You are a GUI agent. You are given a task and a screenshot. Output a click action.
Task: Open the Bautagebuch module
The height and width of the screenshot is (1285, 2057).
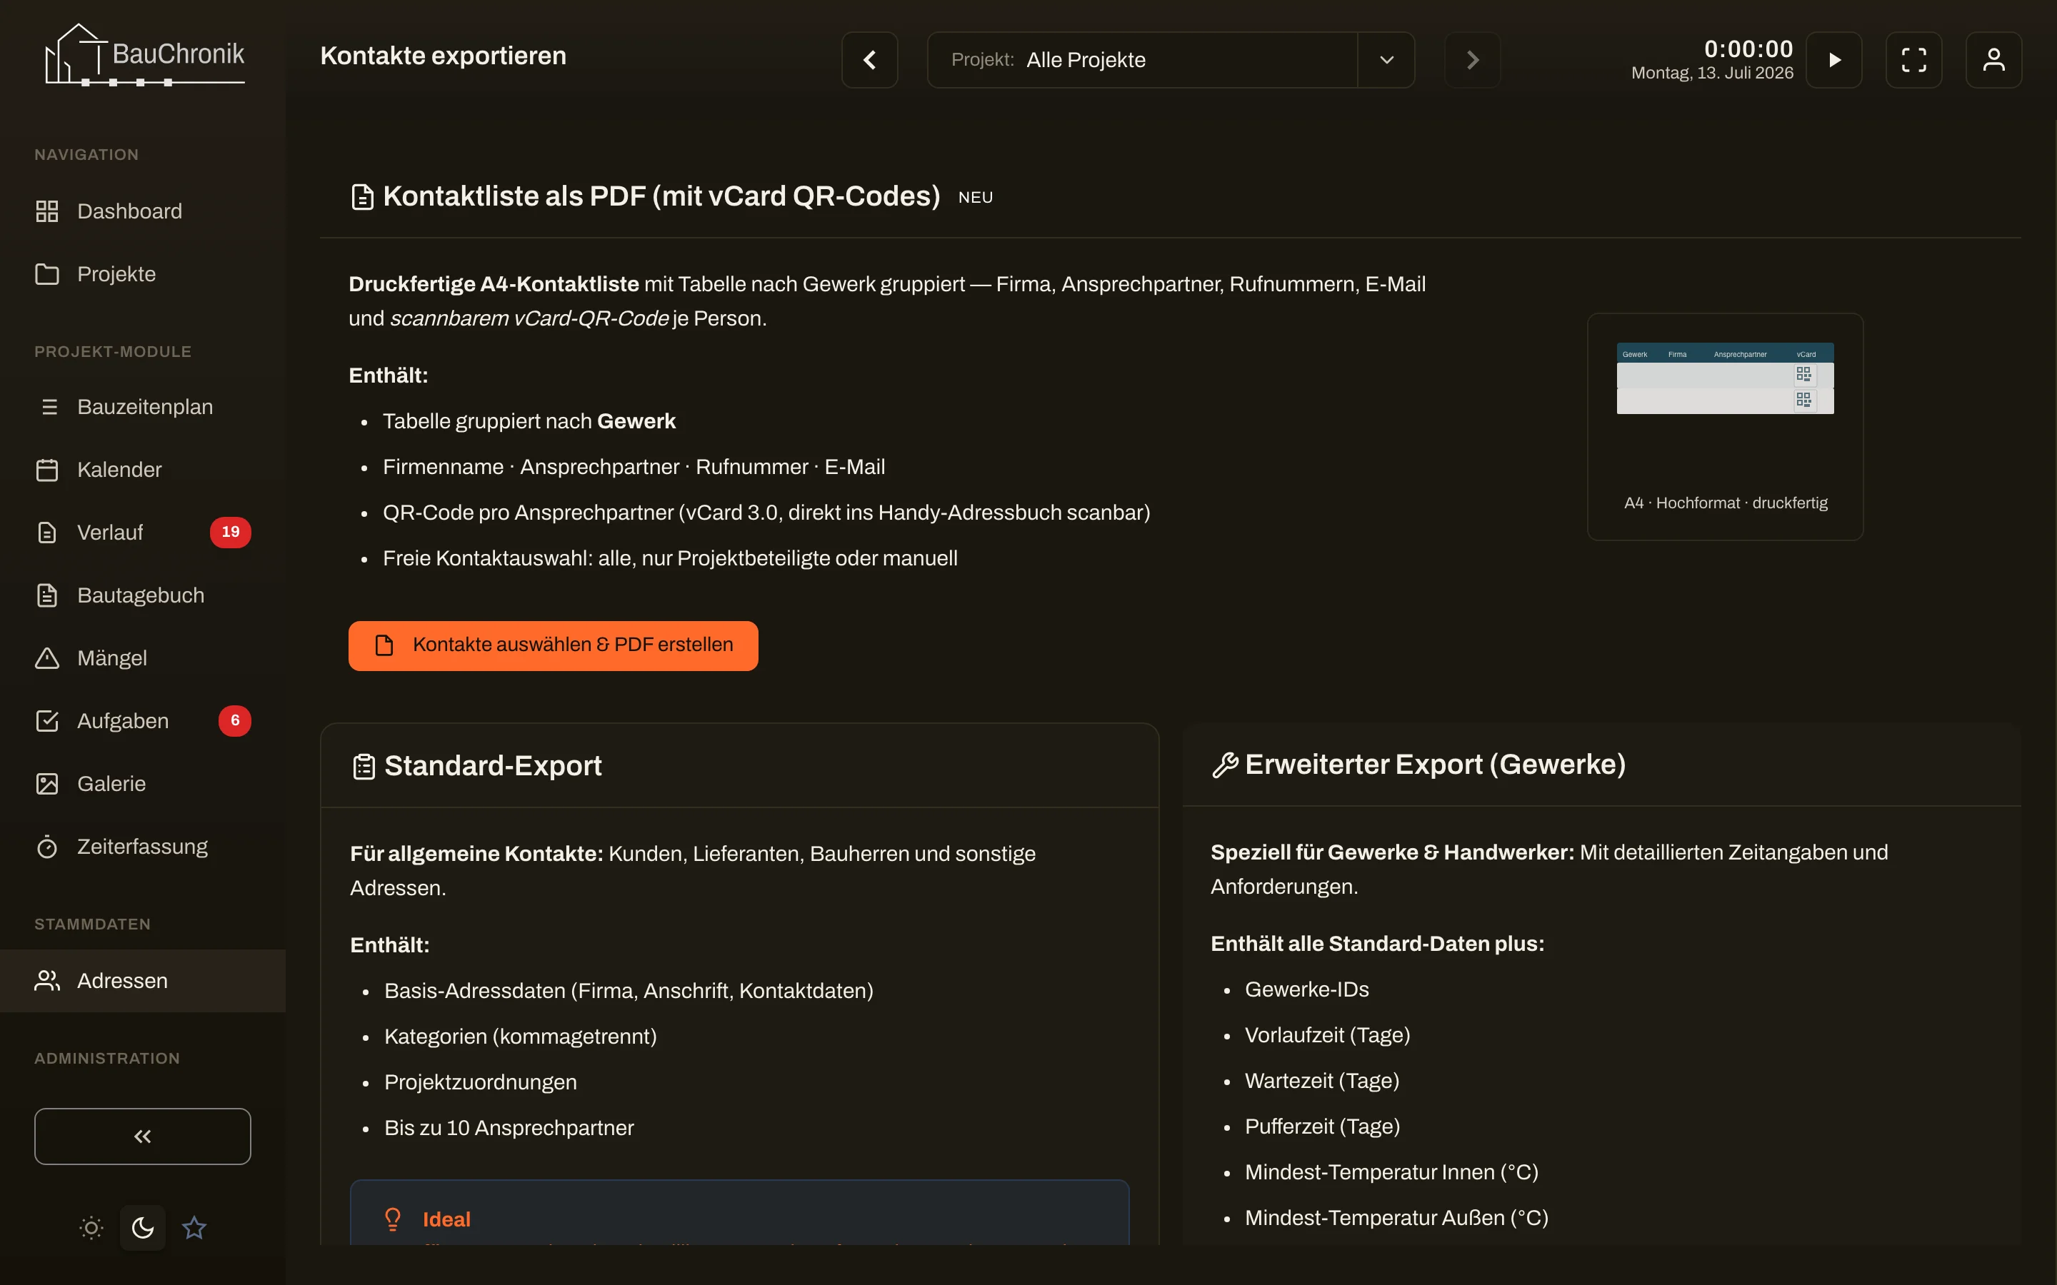tap(143, 596)
